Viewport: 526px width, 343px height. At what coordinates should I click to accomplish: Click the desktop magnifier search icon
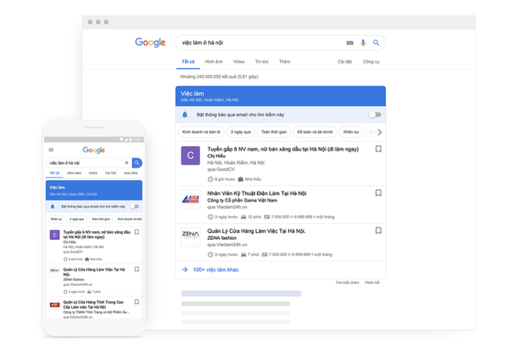[376, 43]
